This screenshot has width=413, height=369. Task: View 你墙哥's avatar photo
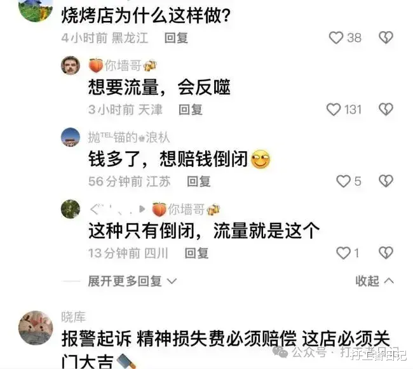(x=71, y=65)
